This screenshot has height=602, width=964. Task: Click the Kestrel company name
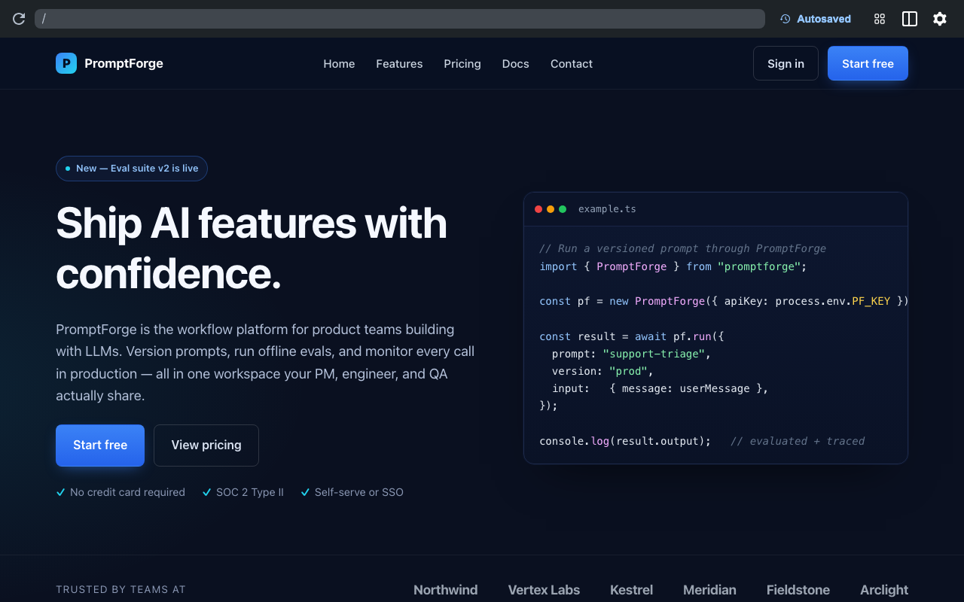click(x=631, y=590)
